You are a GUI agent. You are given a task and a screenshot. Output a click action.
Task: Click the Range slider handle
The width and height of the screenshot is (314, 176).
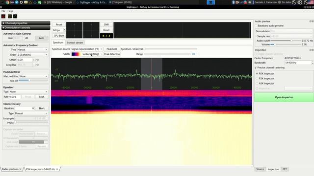[x=191, y=54]
